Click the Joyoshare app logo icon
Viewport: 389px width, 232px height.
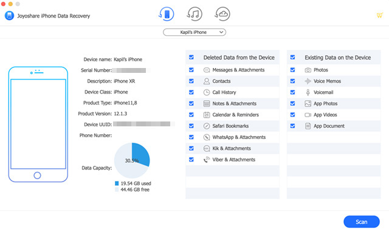coord(10,16)
